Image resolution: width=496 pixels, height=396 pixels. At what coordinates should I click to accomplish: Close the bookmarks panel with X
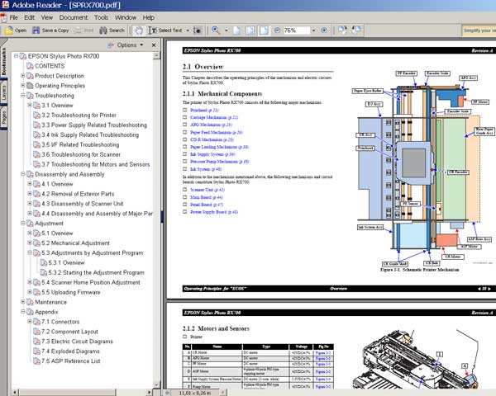pyautogui.click(x=154, y=45)
